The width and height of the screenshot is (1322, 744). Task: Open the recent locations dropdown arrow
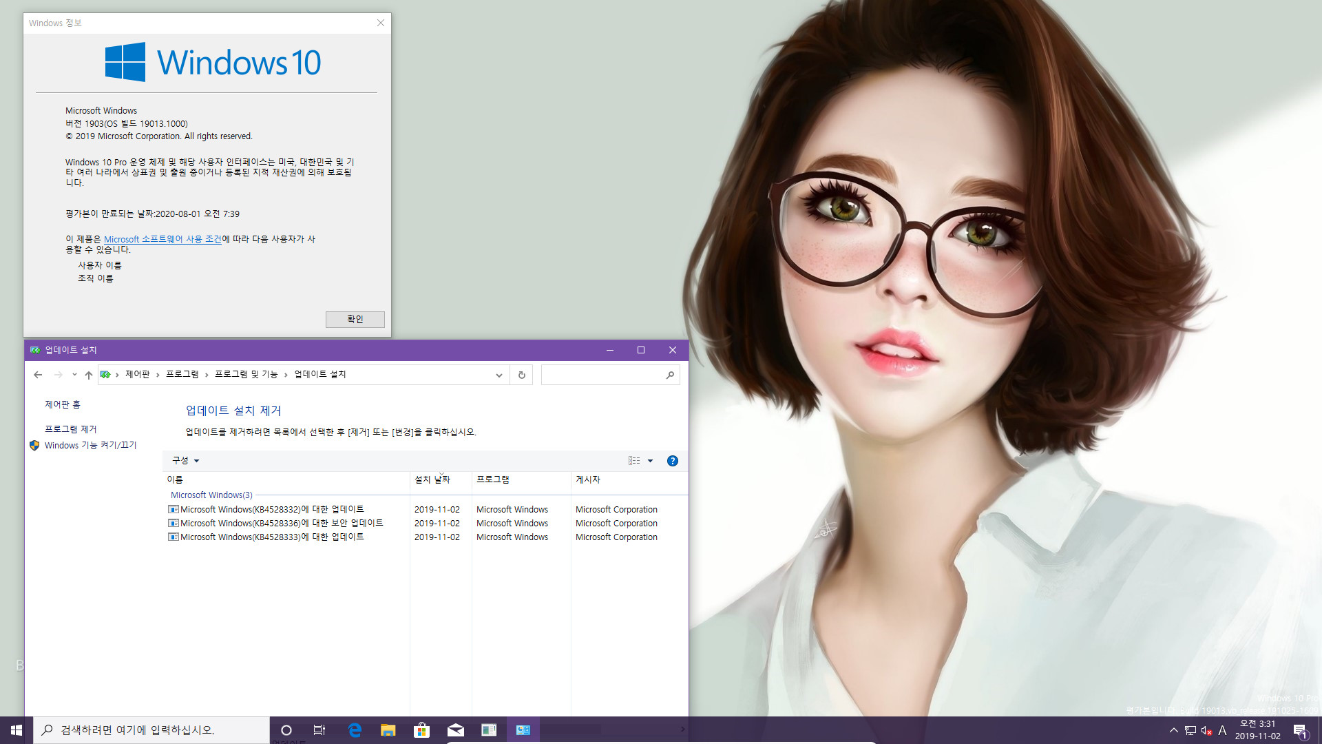click(x=74, y=375)
